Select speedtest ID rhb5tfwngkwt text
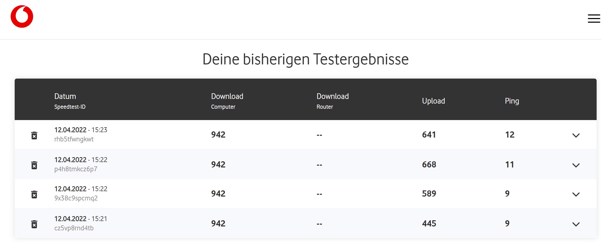The width and height of the screenshot is (601, 245). [74, 139]
